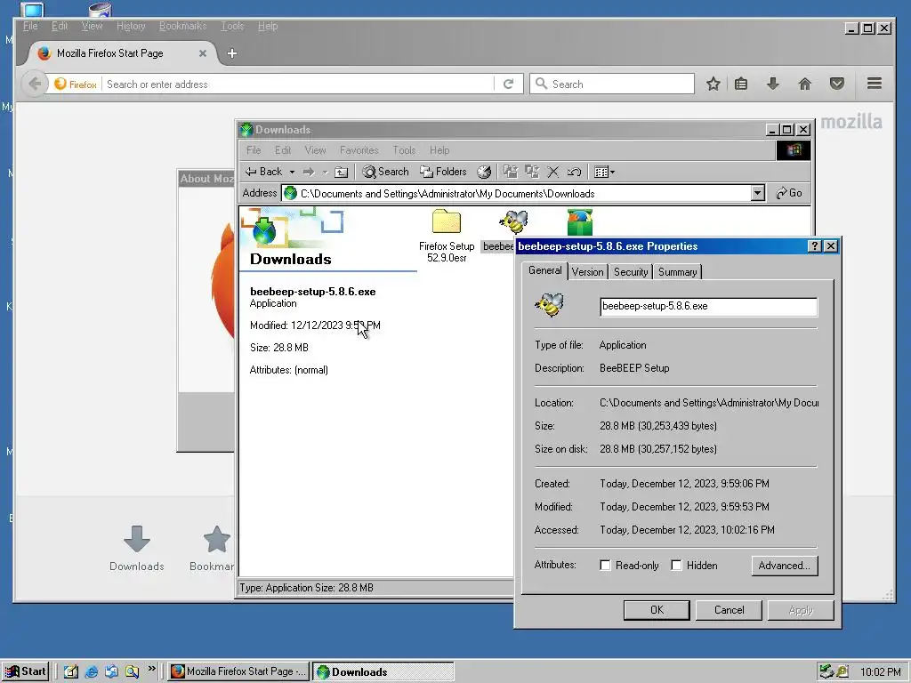Switch to the Summary tab in Properties
The width and height of the screenshot is (911, 683).
tap(677, 272)
